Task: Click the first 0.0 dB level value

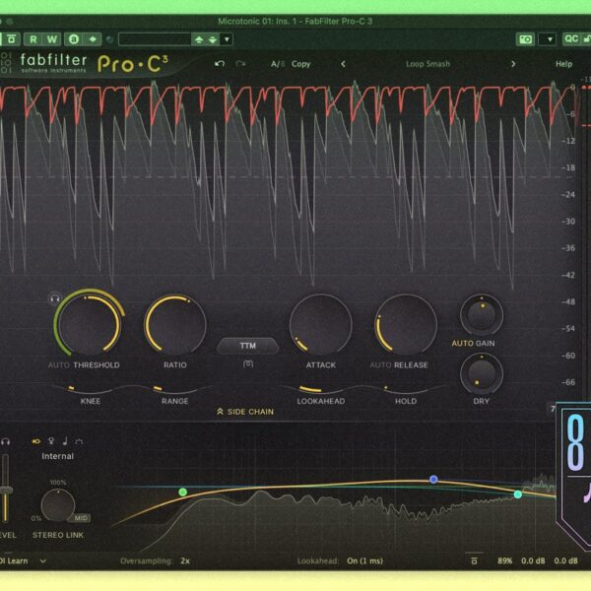Action: [533, 560]
